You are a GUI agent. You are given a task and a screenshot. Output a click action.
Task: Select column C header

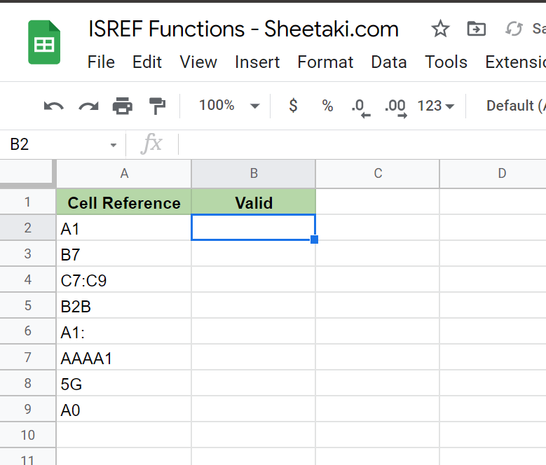coord(378,174)
